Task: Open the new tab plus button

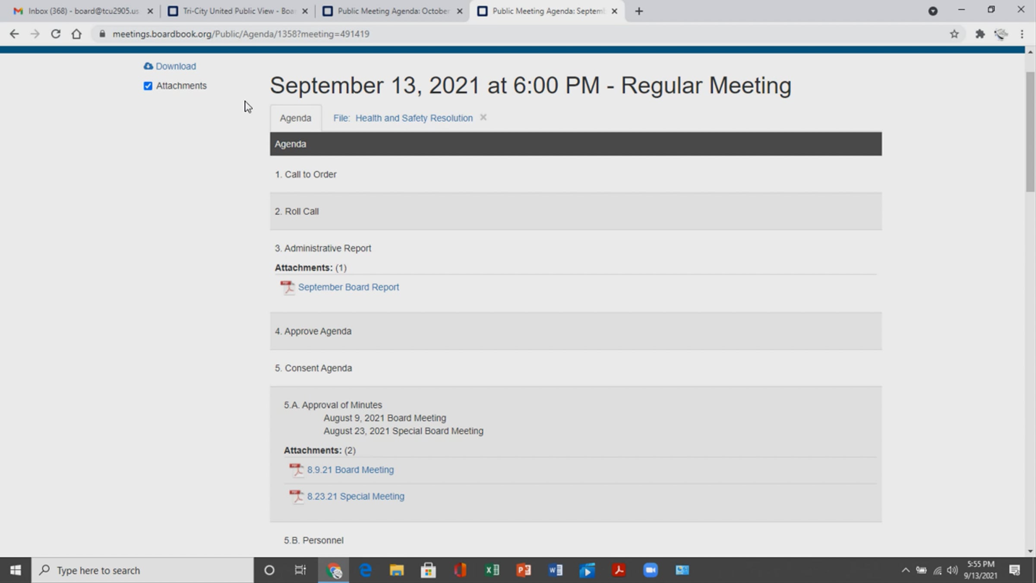Action: (639, 11)
